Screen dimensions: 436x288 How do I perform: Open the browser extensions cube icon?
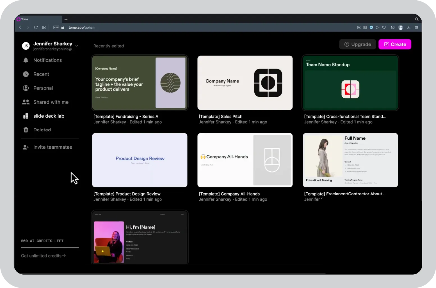pos(392,27)
